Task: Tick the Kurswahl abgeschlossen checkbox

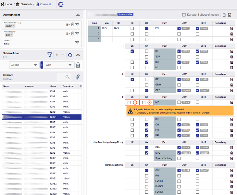Action: pyautogui.click(x=184, y=15)
